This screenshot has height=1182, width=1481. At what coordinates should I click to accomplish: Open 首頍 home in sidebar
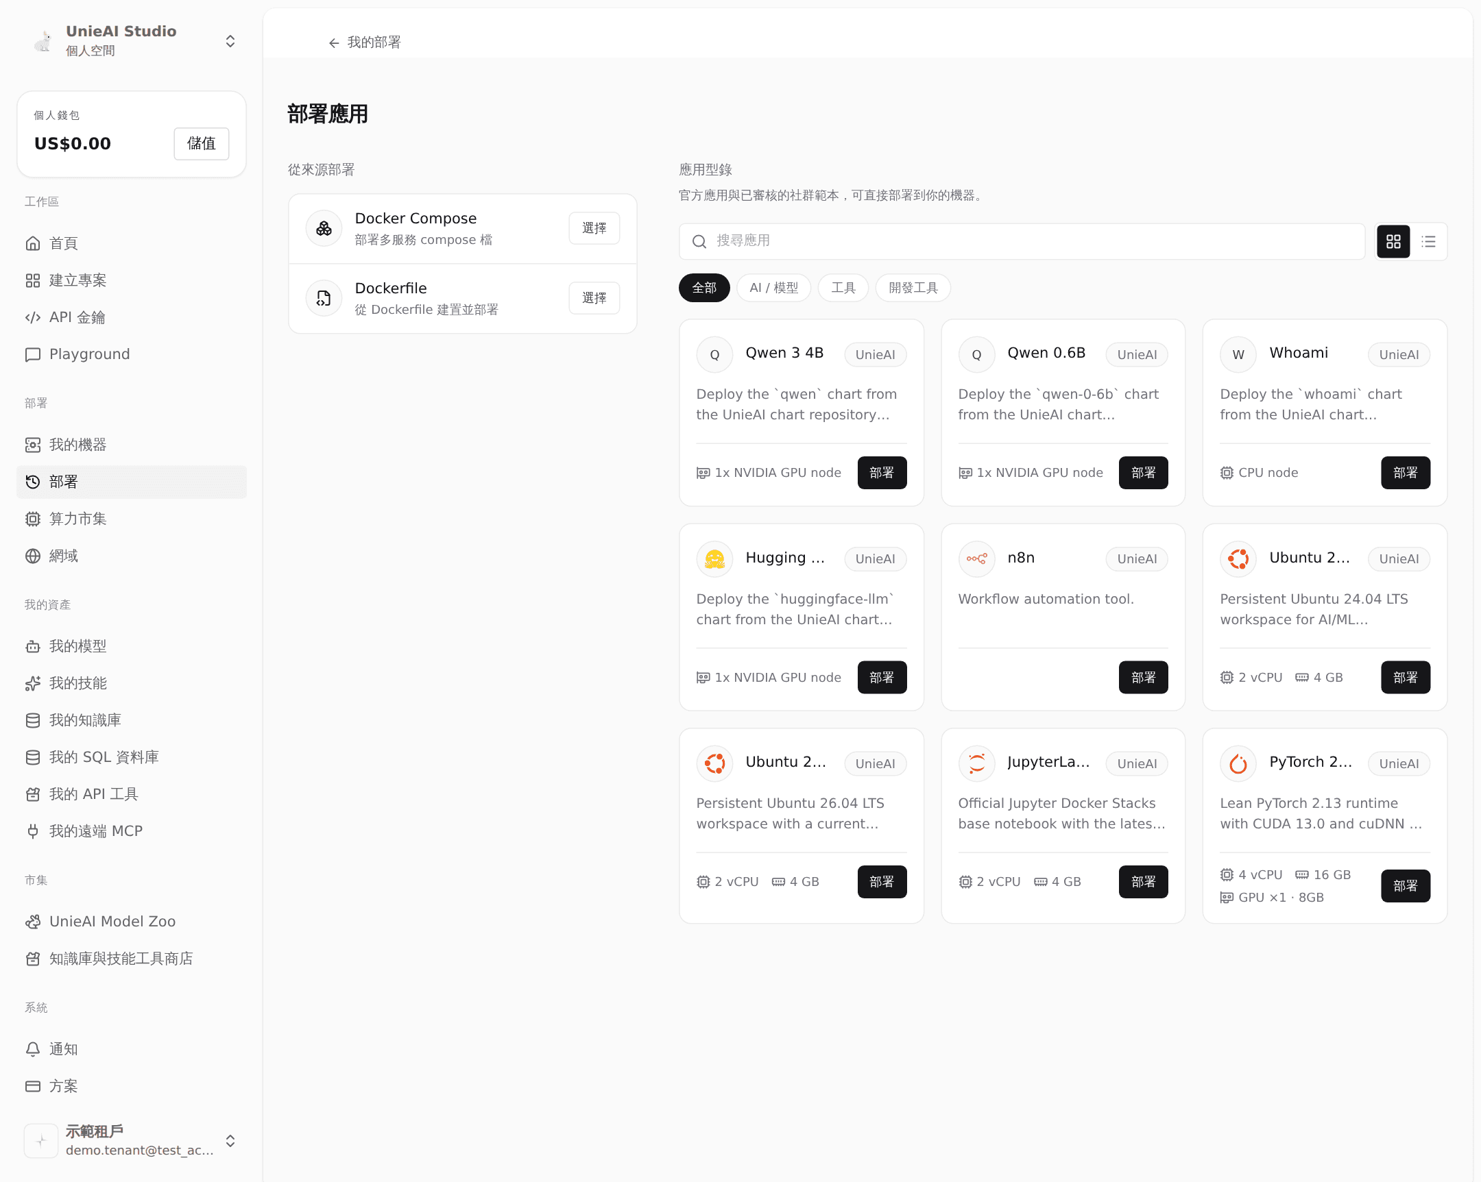click(131, 243)
